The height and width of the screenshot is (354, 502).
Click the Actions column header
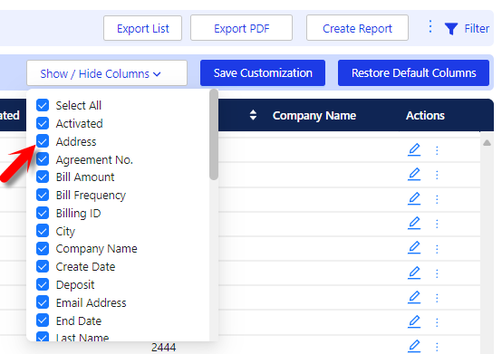[425, 116]
